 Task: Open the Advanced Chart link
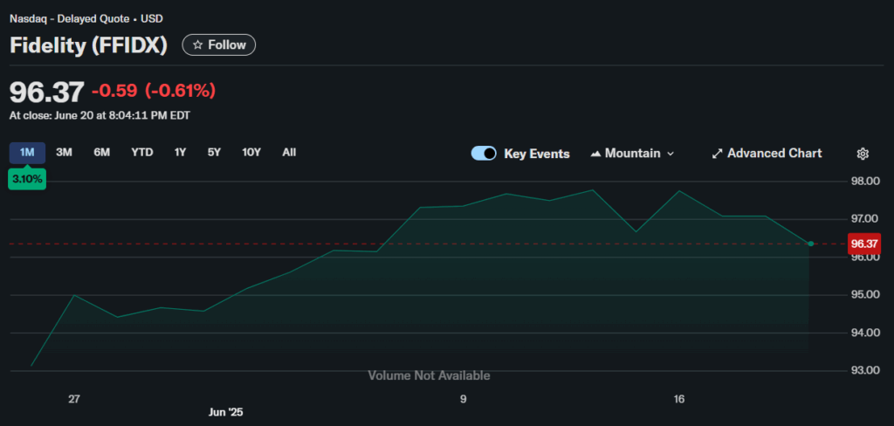pyautogui.click(x=767, y=154)
